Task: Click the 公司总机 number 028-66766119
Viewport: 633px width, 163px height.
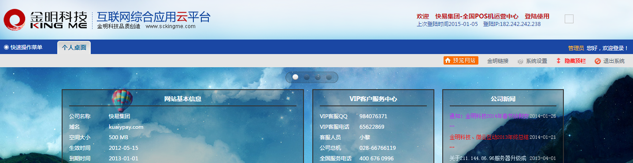Action: coord(378,148)
